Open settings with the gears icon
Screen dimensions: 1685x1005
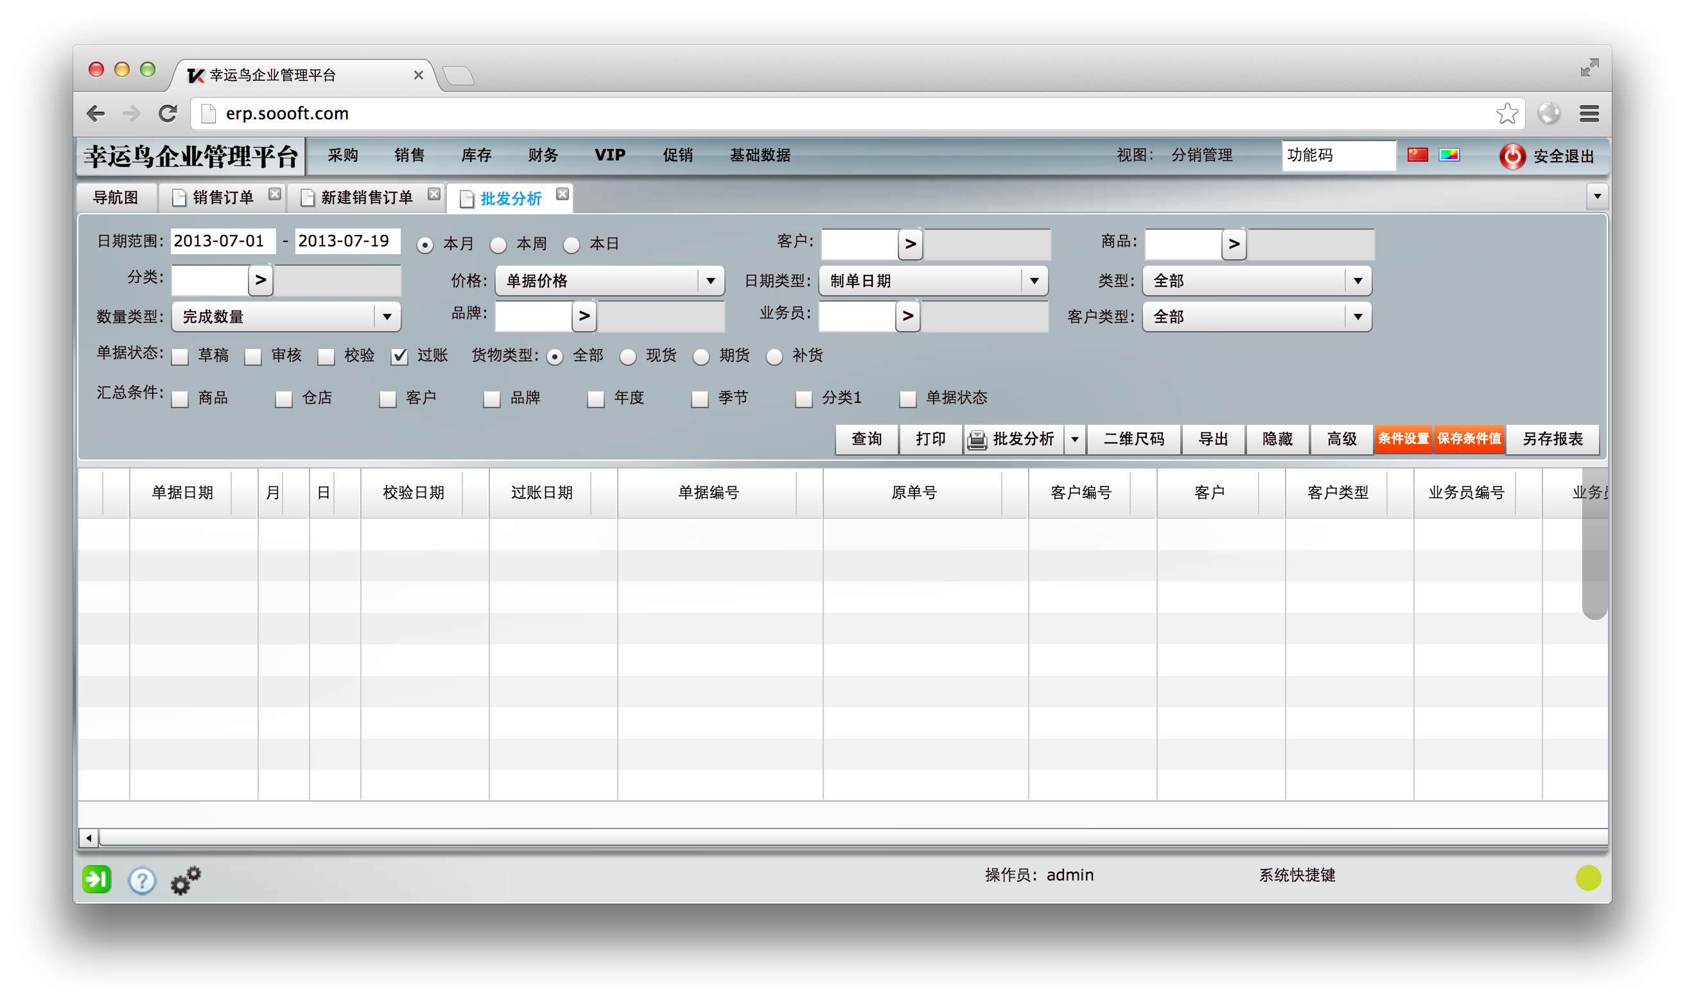click(x=185, y=880)
